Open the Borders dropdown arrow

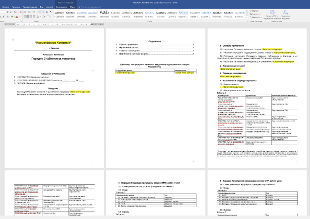point(52,16)
